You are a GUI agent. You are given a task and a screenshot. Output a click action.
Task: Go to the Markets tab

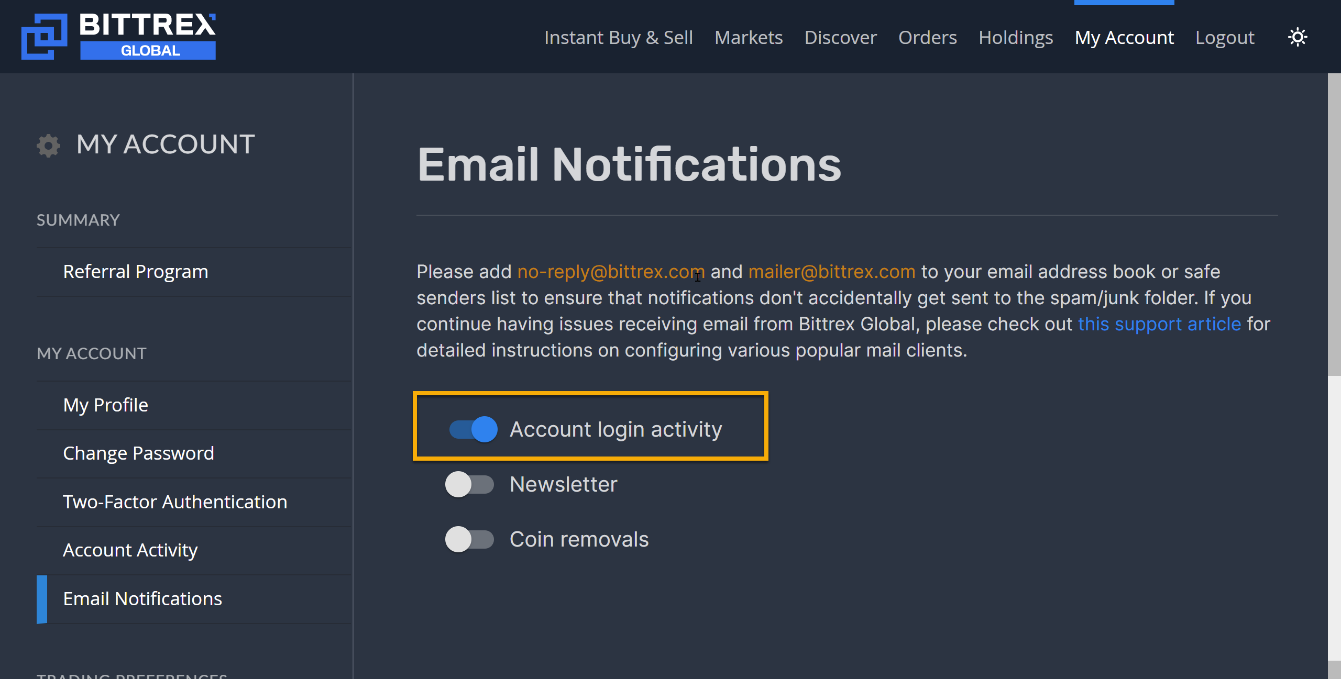[749, 38]
